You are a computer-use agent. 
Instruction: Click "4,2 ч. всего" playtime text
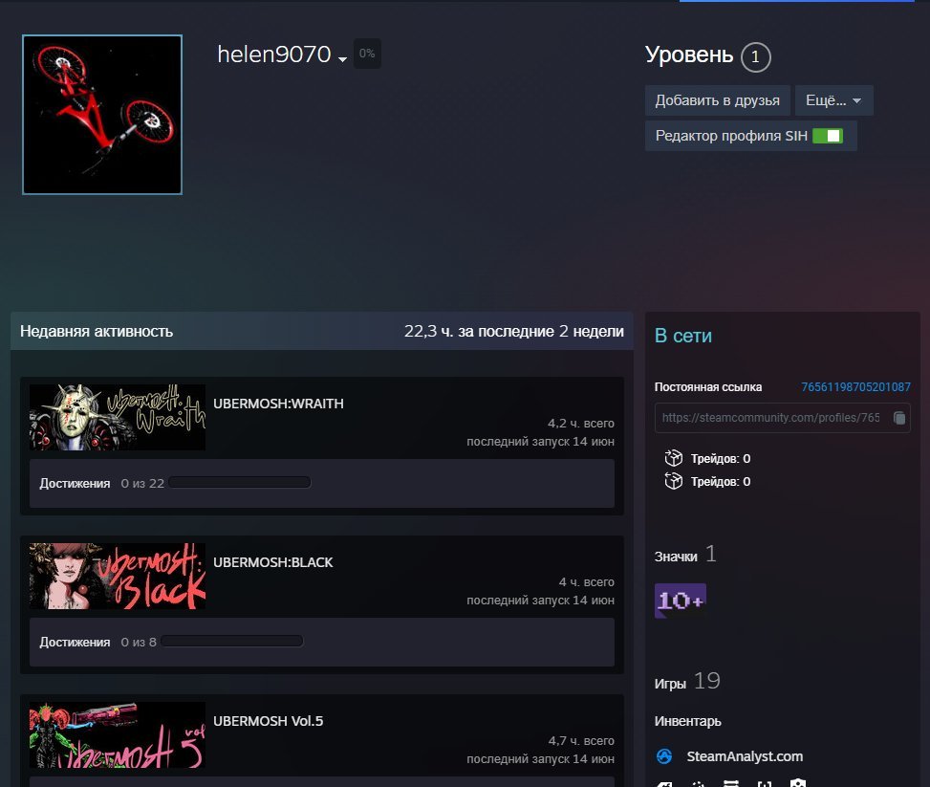coord(581,424)
